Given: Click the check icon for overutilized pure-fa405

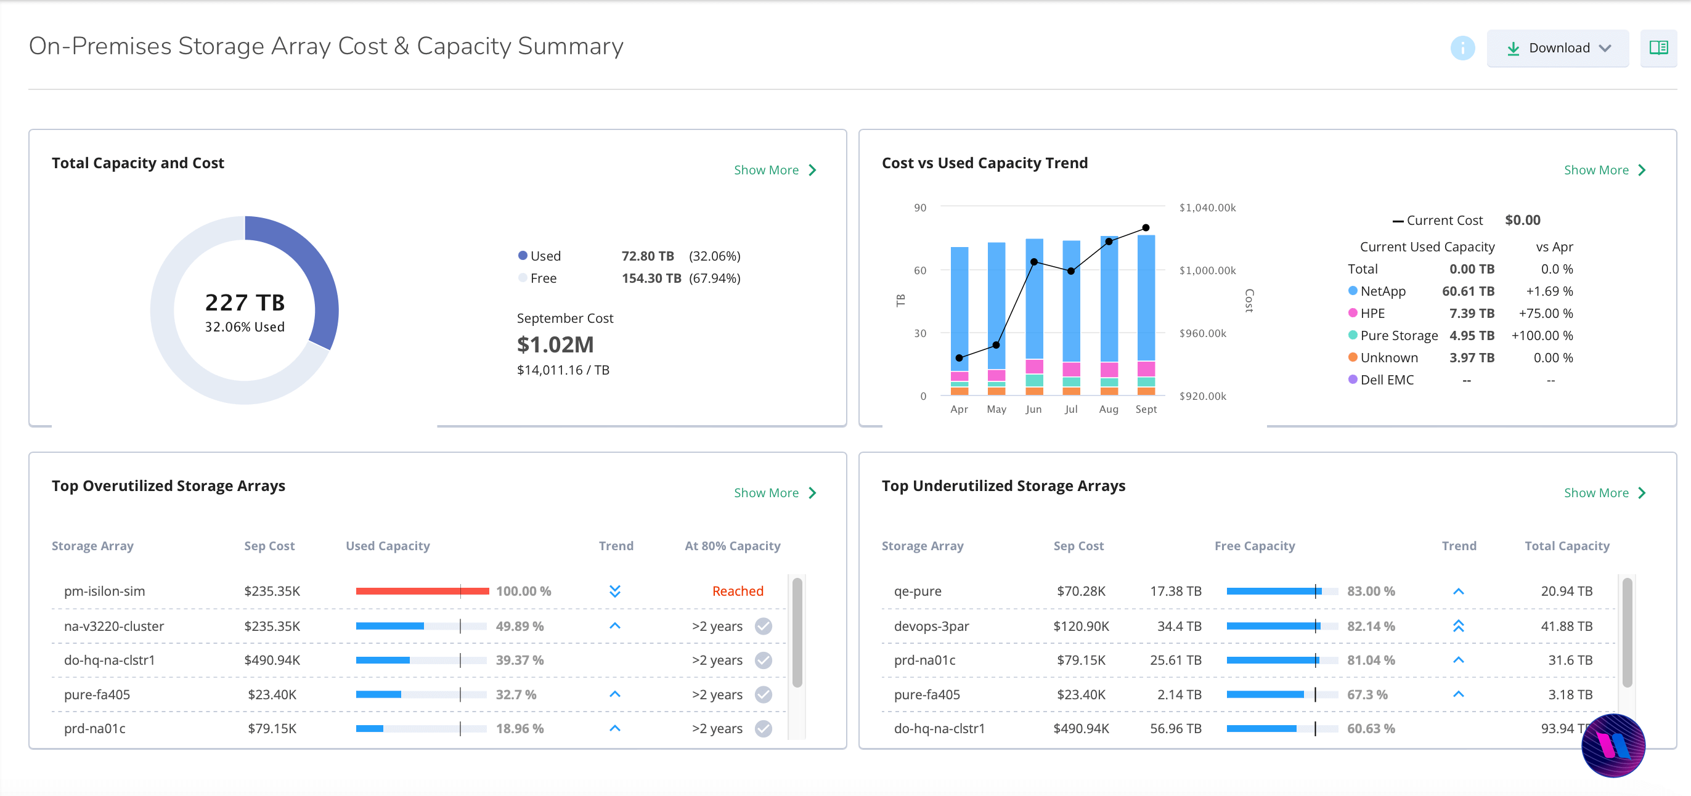Looking at the screenshot, I should (x=763, y=694).
